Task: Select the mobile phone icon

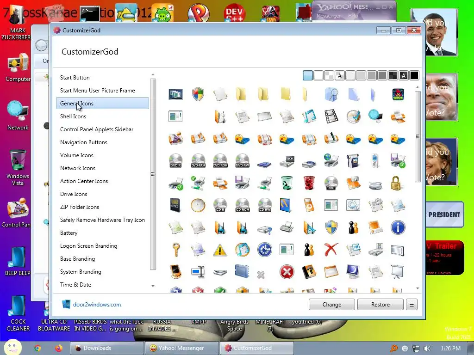Action: pyautogui.click(x=375, y=161)
